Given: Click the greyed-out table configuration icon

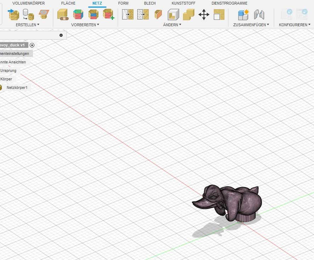Looking at the screenshot, I should 302,15.
